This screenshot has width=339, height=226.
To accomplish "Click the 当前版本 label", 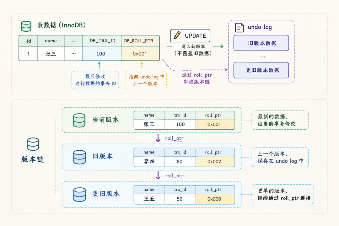I will [x=106, y=120].
